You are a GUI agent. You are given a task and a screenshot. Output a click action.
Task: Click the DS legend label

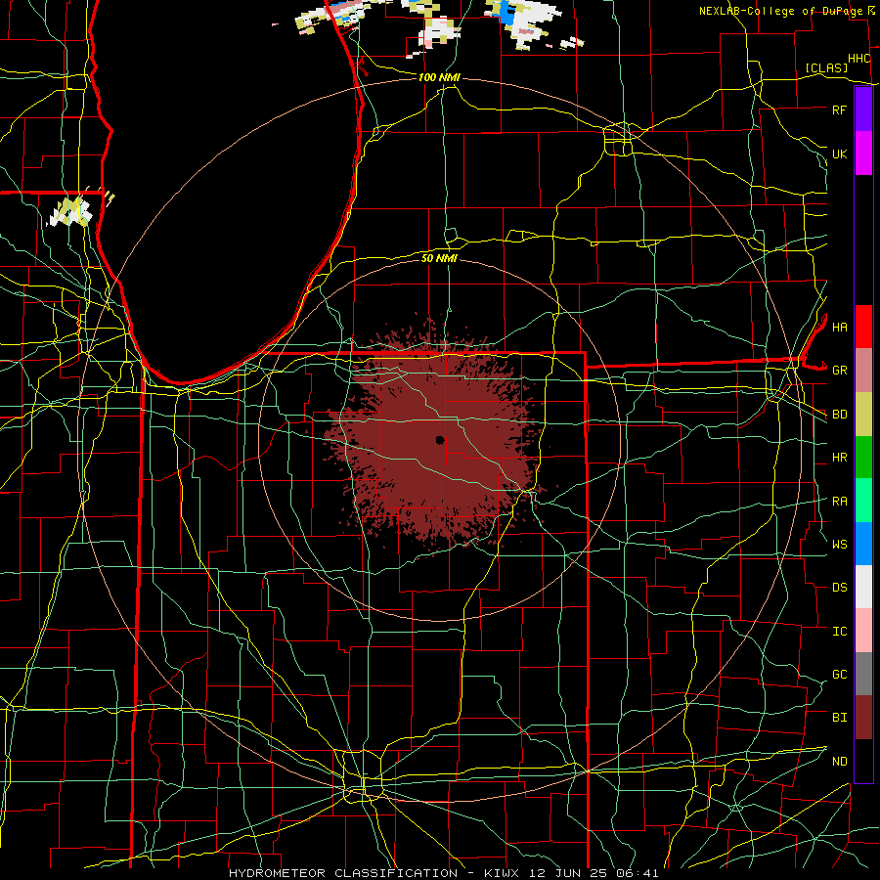tap(839, 588)
